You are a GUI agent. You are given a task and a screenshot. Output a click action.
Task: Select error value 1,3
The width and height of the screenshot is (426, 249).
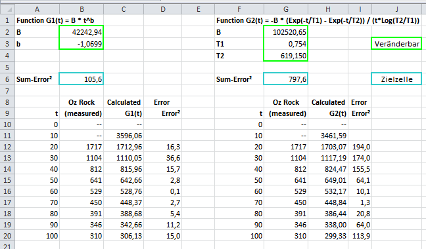[x=360, y=202]
